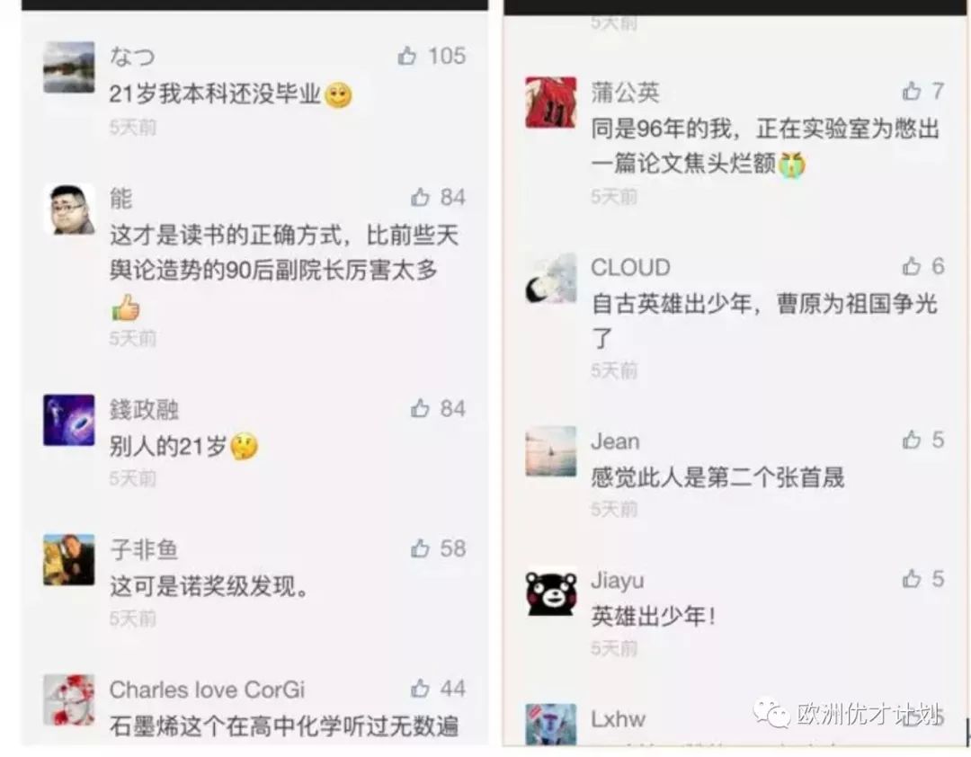The width and height of the screenshot is (971, 757).
Task: Like 錢政融's comment about 21岁
Action: click(420, 408)
